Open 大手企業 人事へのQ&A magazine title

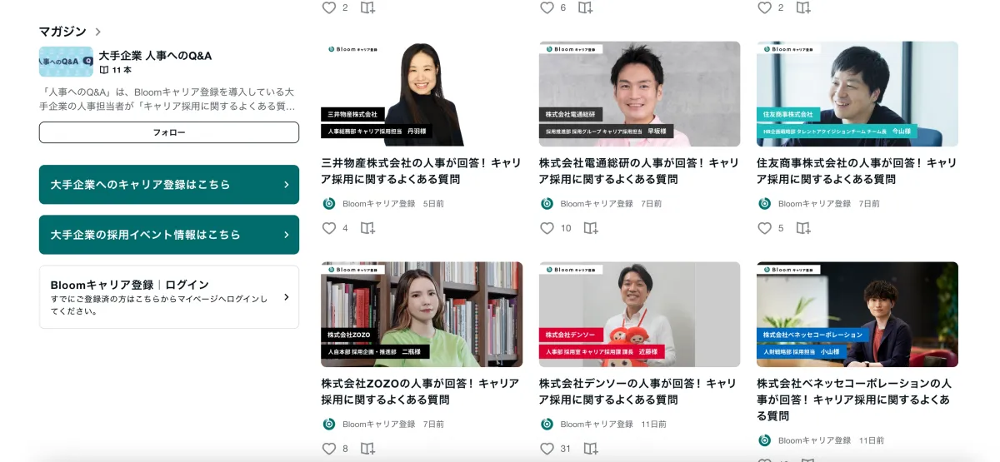coord(155,56)
